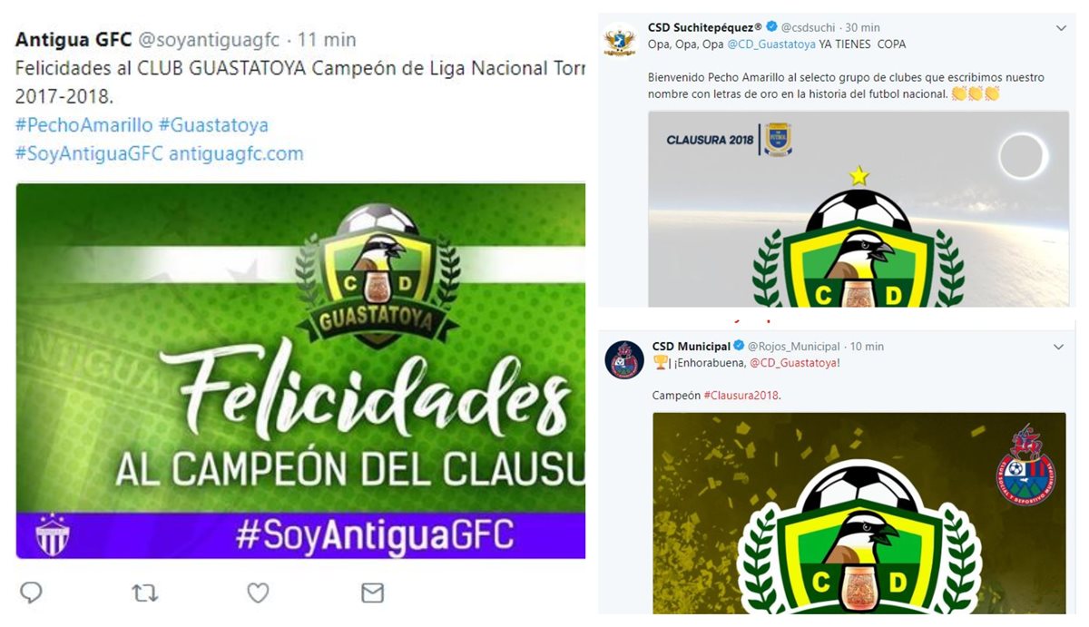This screenshot has width=1089, height=627.
Task: Click the retweet arrows icon
Action: [144, 593]
